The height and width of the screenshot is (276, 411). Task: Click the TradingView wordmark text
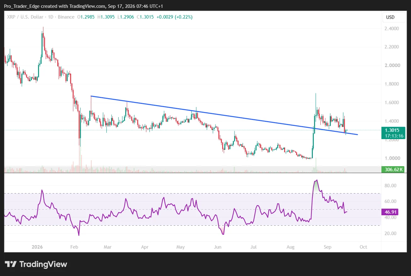pos(43,264)
